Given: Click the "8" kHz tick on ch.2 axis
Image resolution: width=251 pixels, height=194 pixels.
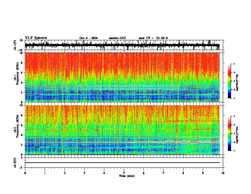Looking at the screenshot, I should point(22,115).
